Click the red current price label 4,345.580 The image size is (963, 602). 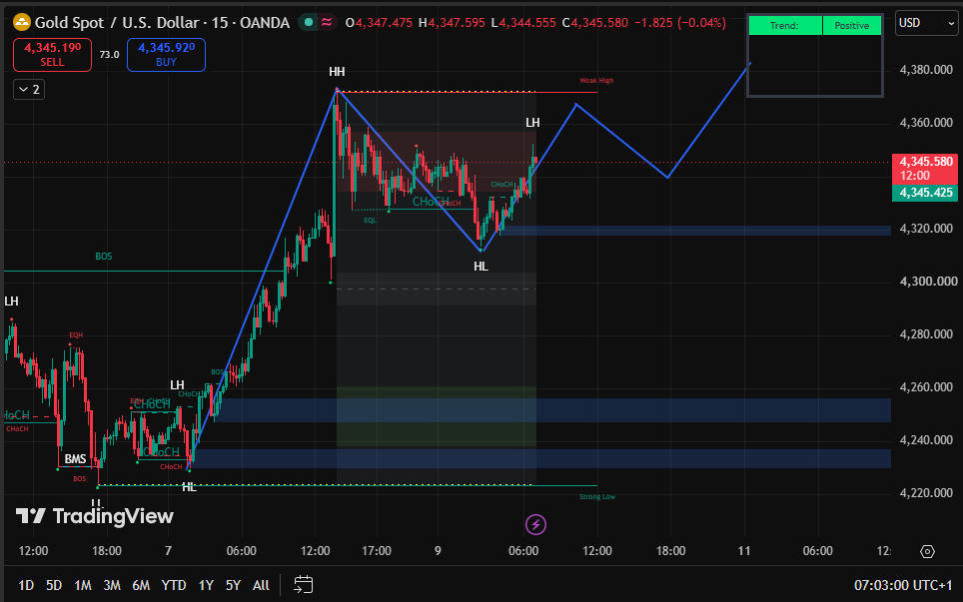click(925, 169)
